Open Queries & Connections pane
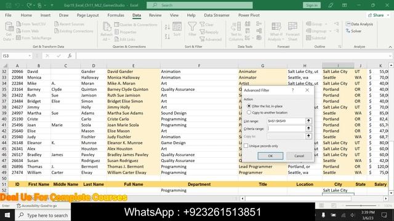This screenshot has width=394, height=221. coord(136,25)
